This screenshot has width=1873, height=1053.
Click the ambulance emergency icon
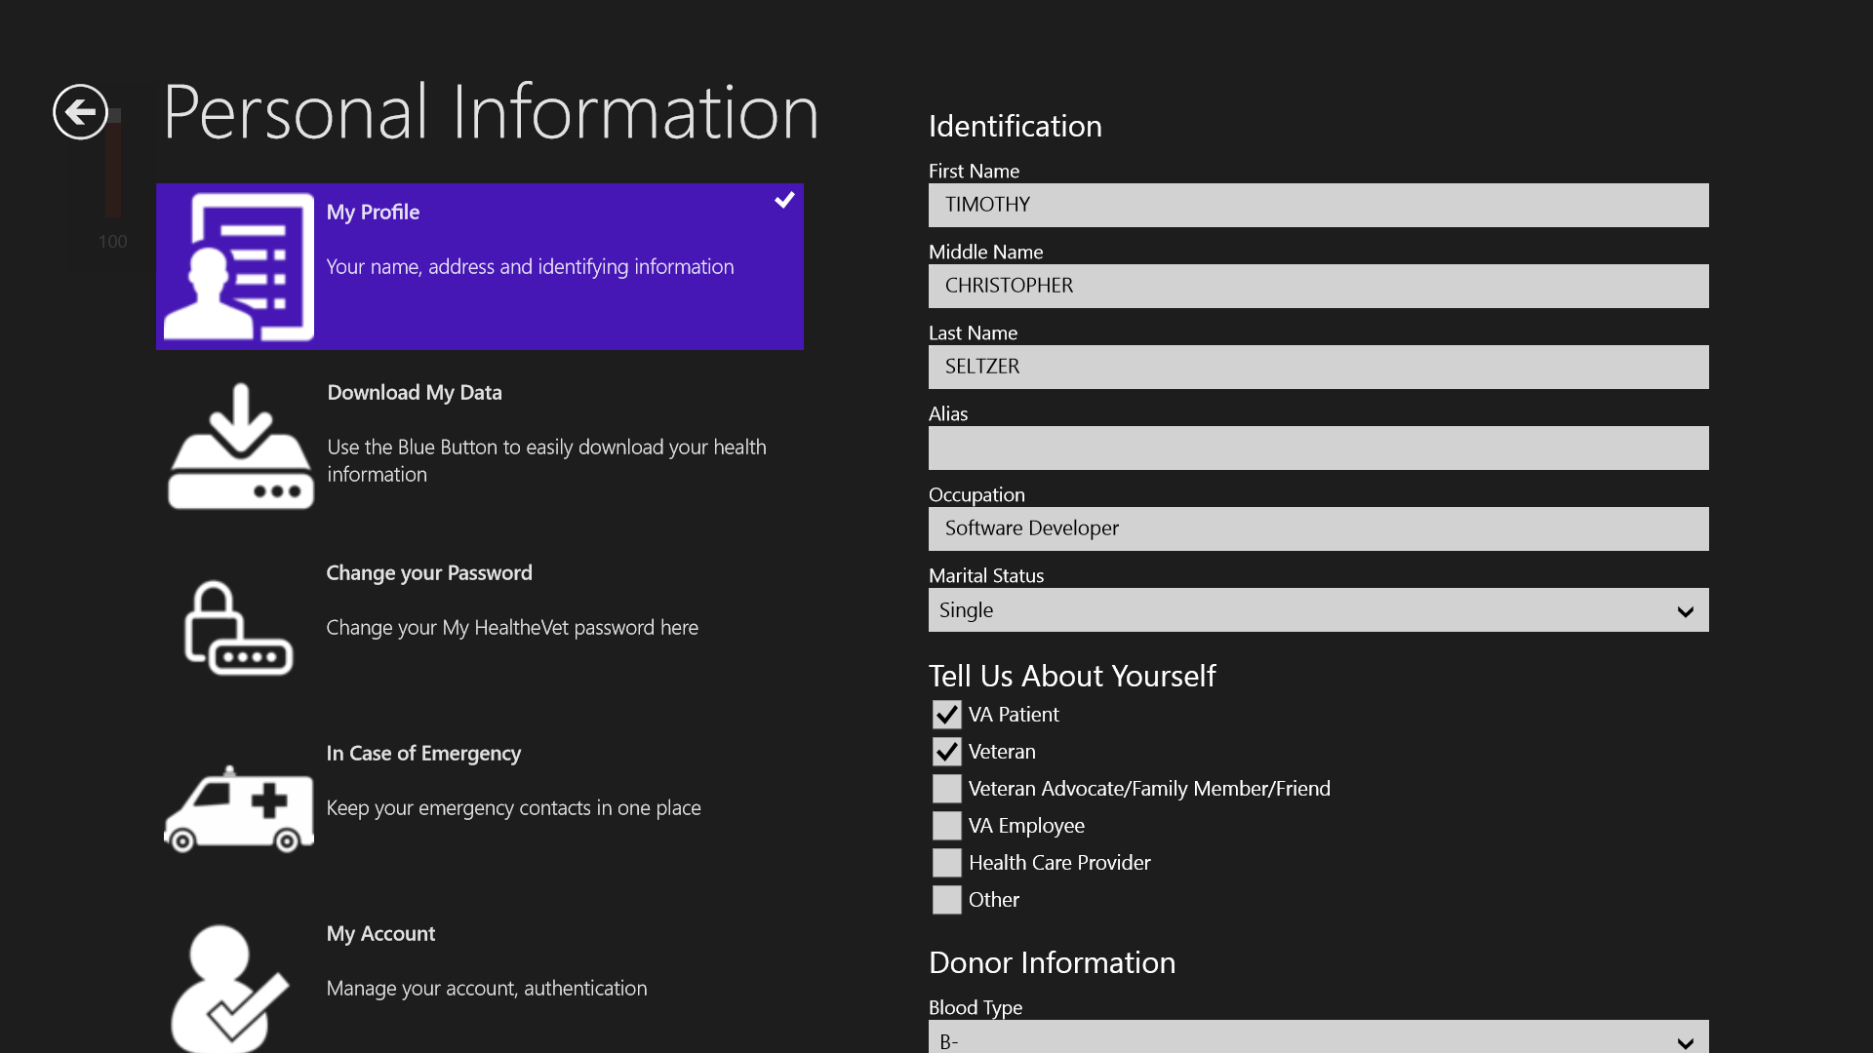[x=239, y=808]
